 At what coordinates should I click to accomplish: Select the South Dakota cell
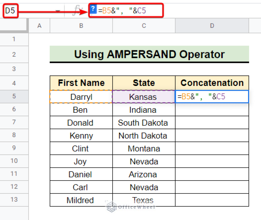143,123
